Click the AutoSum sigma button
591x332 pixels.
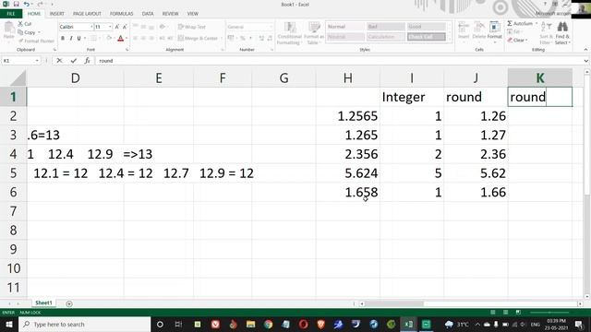pyautogui.click(x=510, y=23)
